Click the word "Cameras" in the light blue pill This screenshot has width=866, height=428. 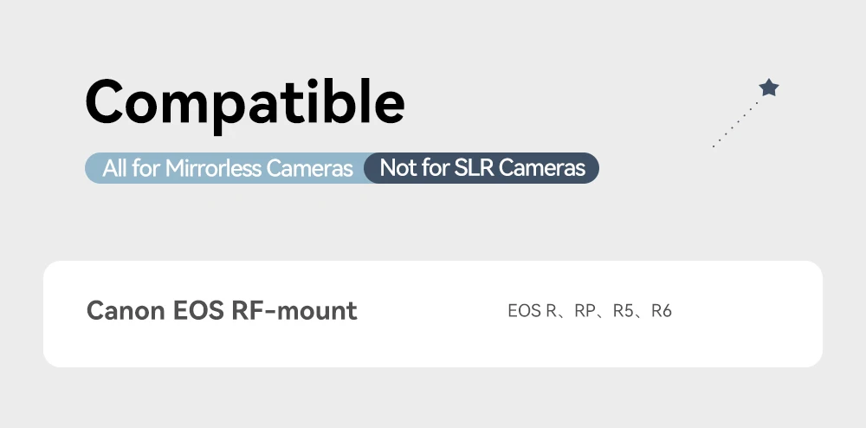(309, 168)
